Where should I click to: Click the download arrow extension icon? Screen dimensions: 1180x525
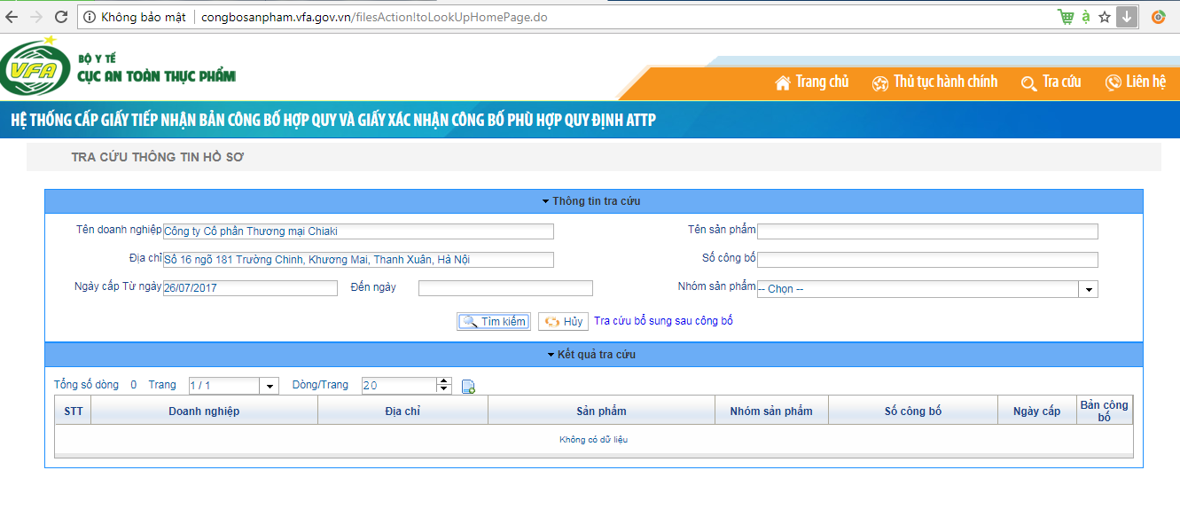(x=1127, y=17)
